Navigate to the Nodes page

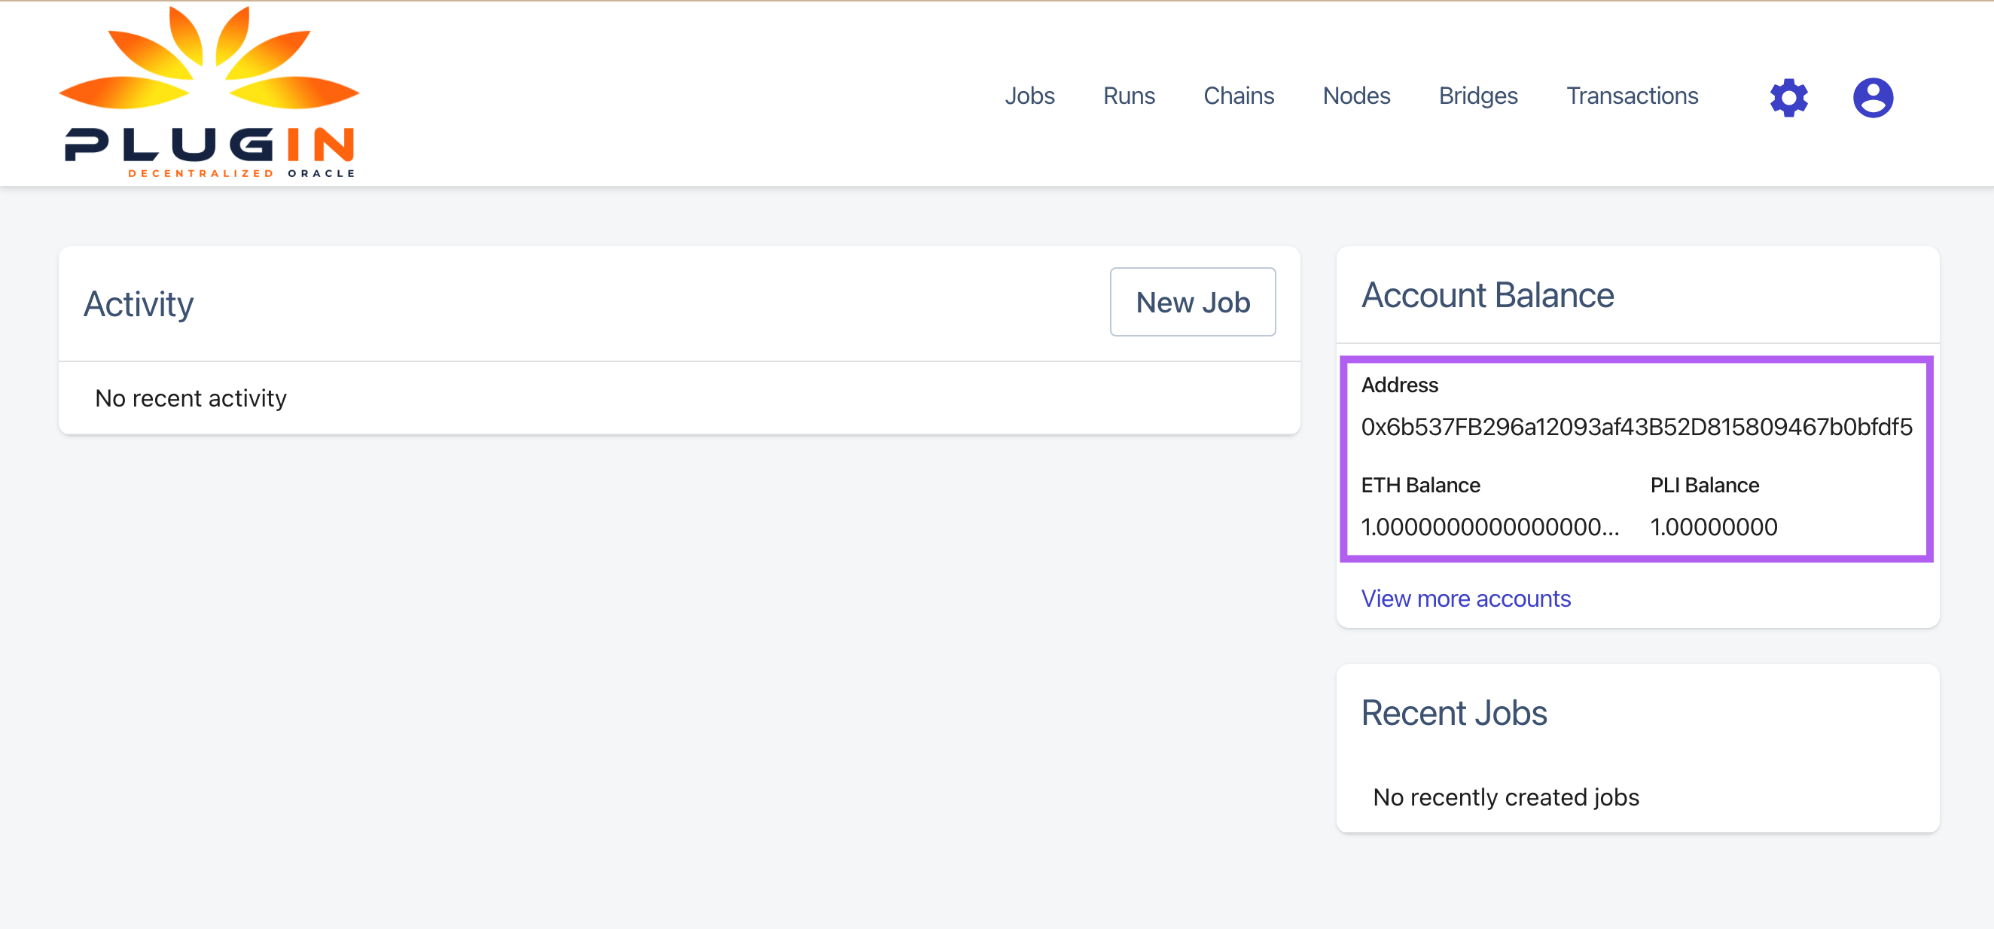1356,96
